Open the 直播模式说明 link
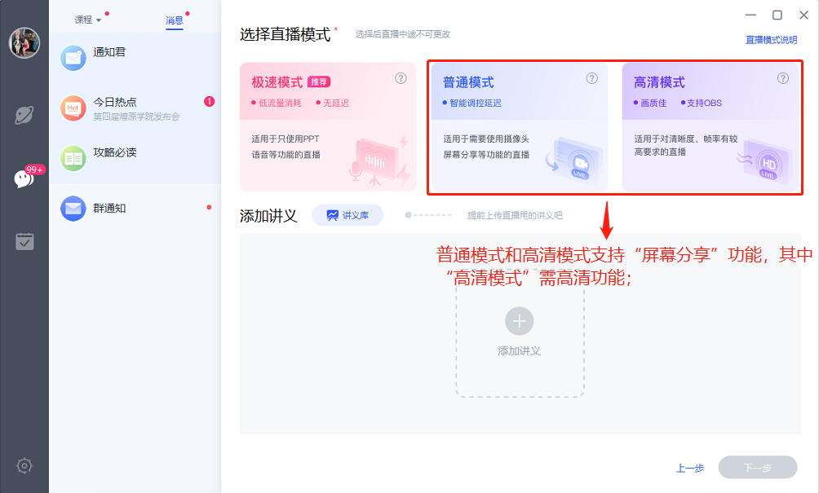 point(770,39)
